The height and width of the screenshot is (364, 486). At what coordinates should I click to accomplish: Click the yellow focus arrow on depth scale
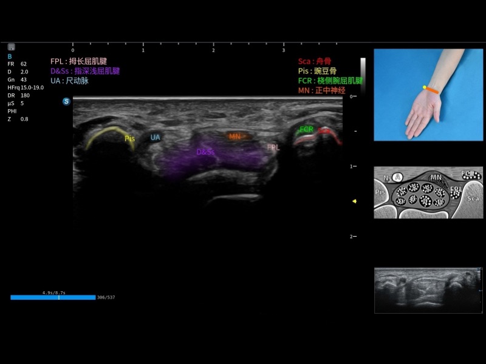point(355,201)
